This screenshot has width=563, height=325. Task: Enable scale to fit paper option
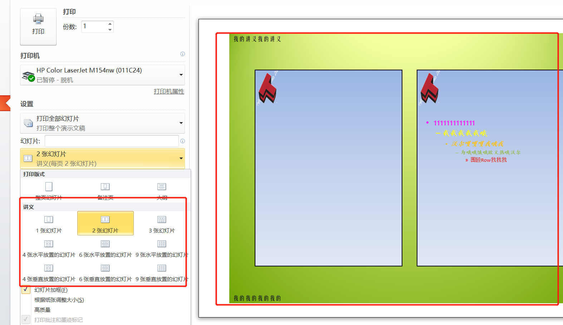(59, 300)
